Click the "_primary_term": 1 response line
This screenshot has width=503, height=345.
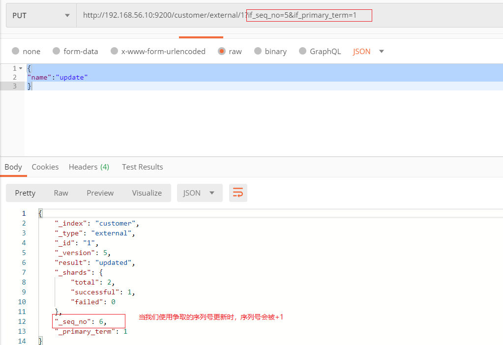point(91,332)
